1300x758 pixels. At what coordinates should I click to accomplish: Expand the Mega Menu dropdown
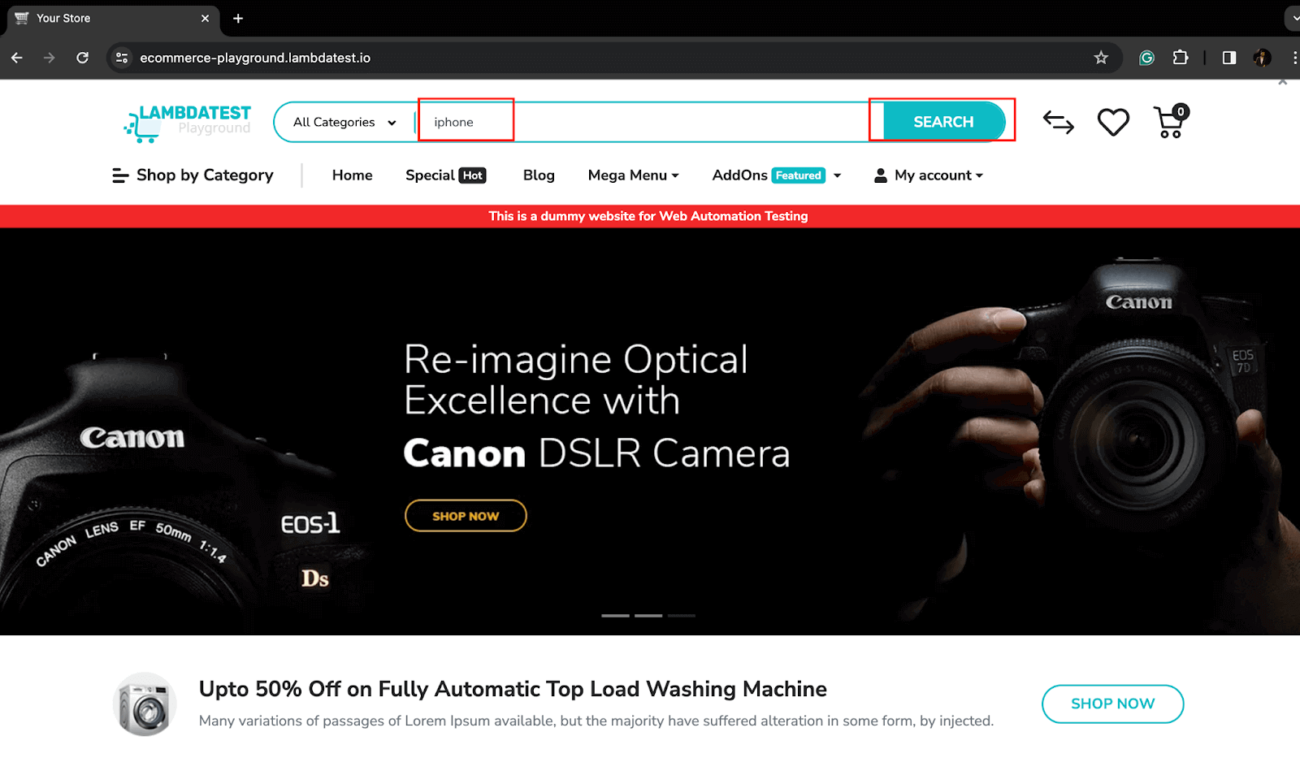633,175
